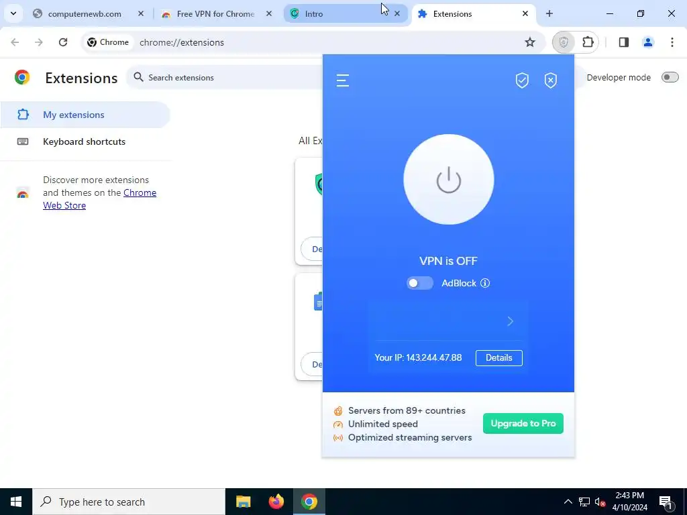
Task: Turn on the VPN with power button
Action: (449, 180)
